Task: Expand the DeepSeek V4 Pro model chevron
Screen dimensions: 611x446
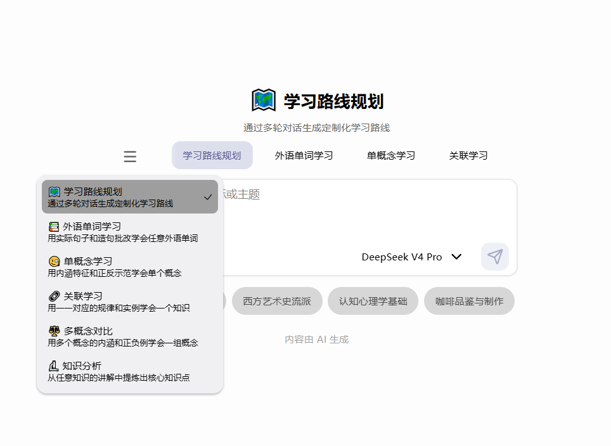Action: (x=456, y=257)
